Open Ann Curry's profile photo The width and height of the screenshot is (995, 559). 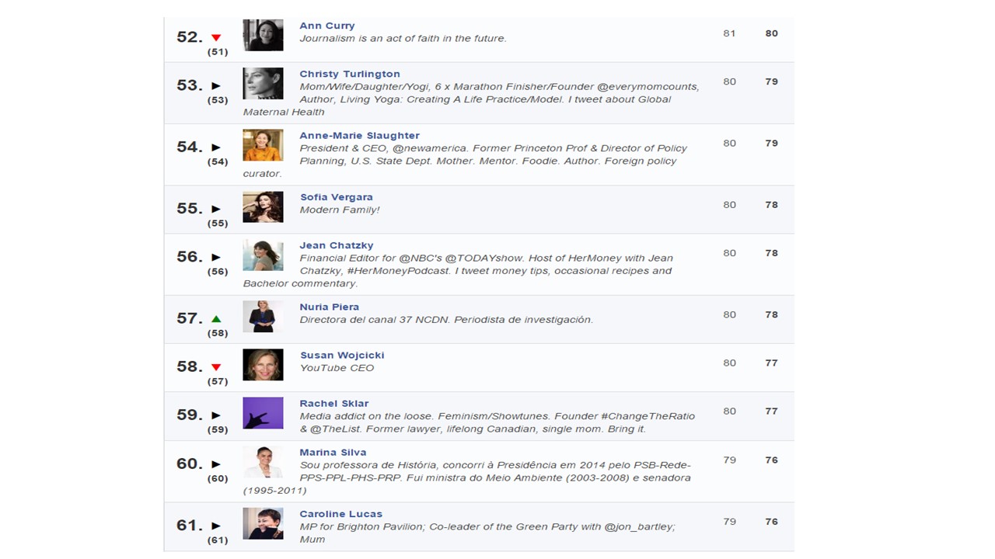click(x=263, y=35)
